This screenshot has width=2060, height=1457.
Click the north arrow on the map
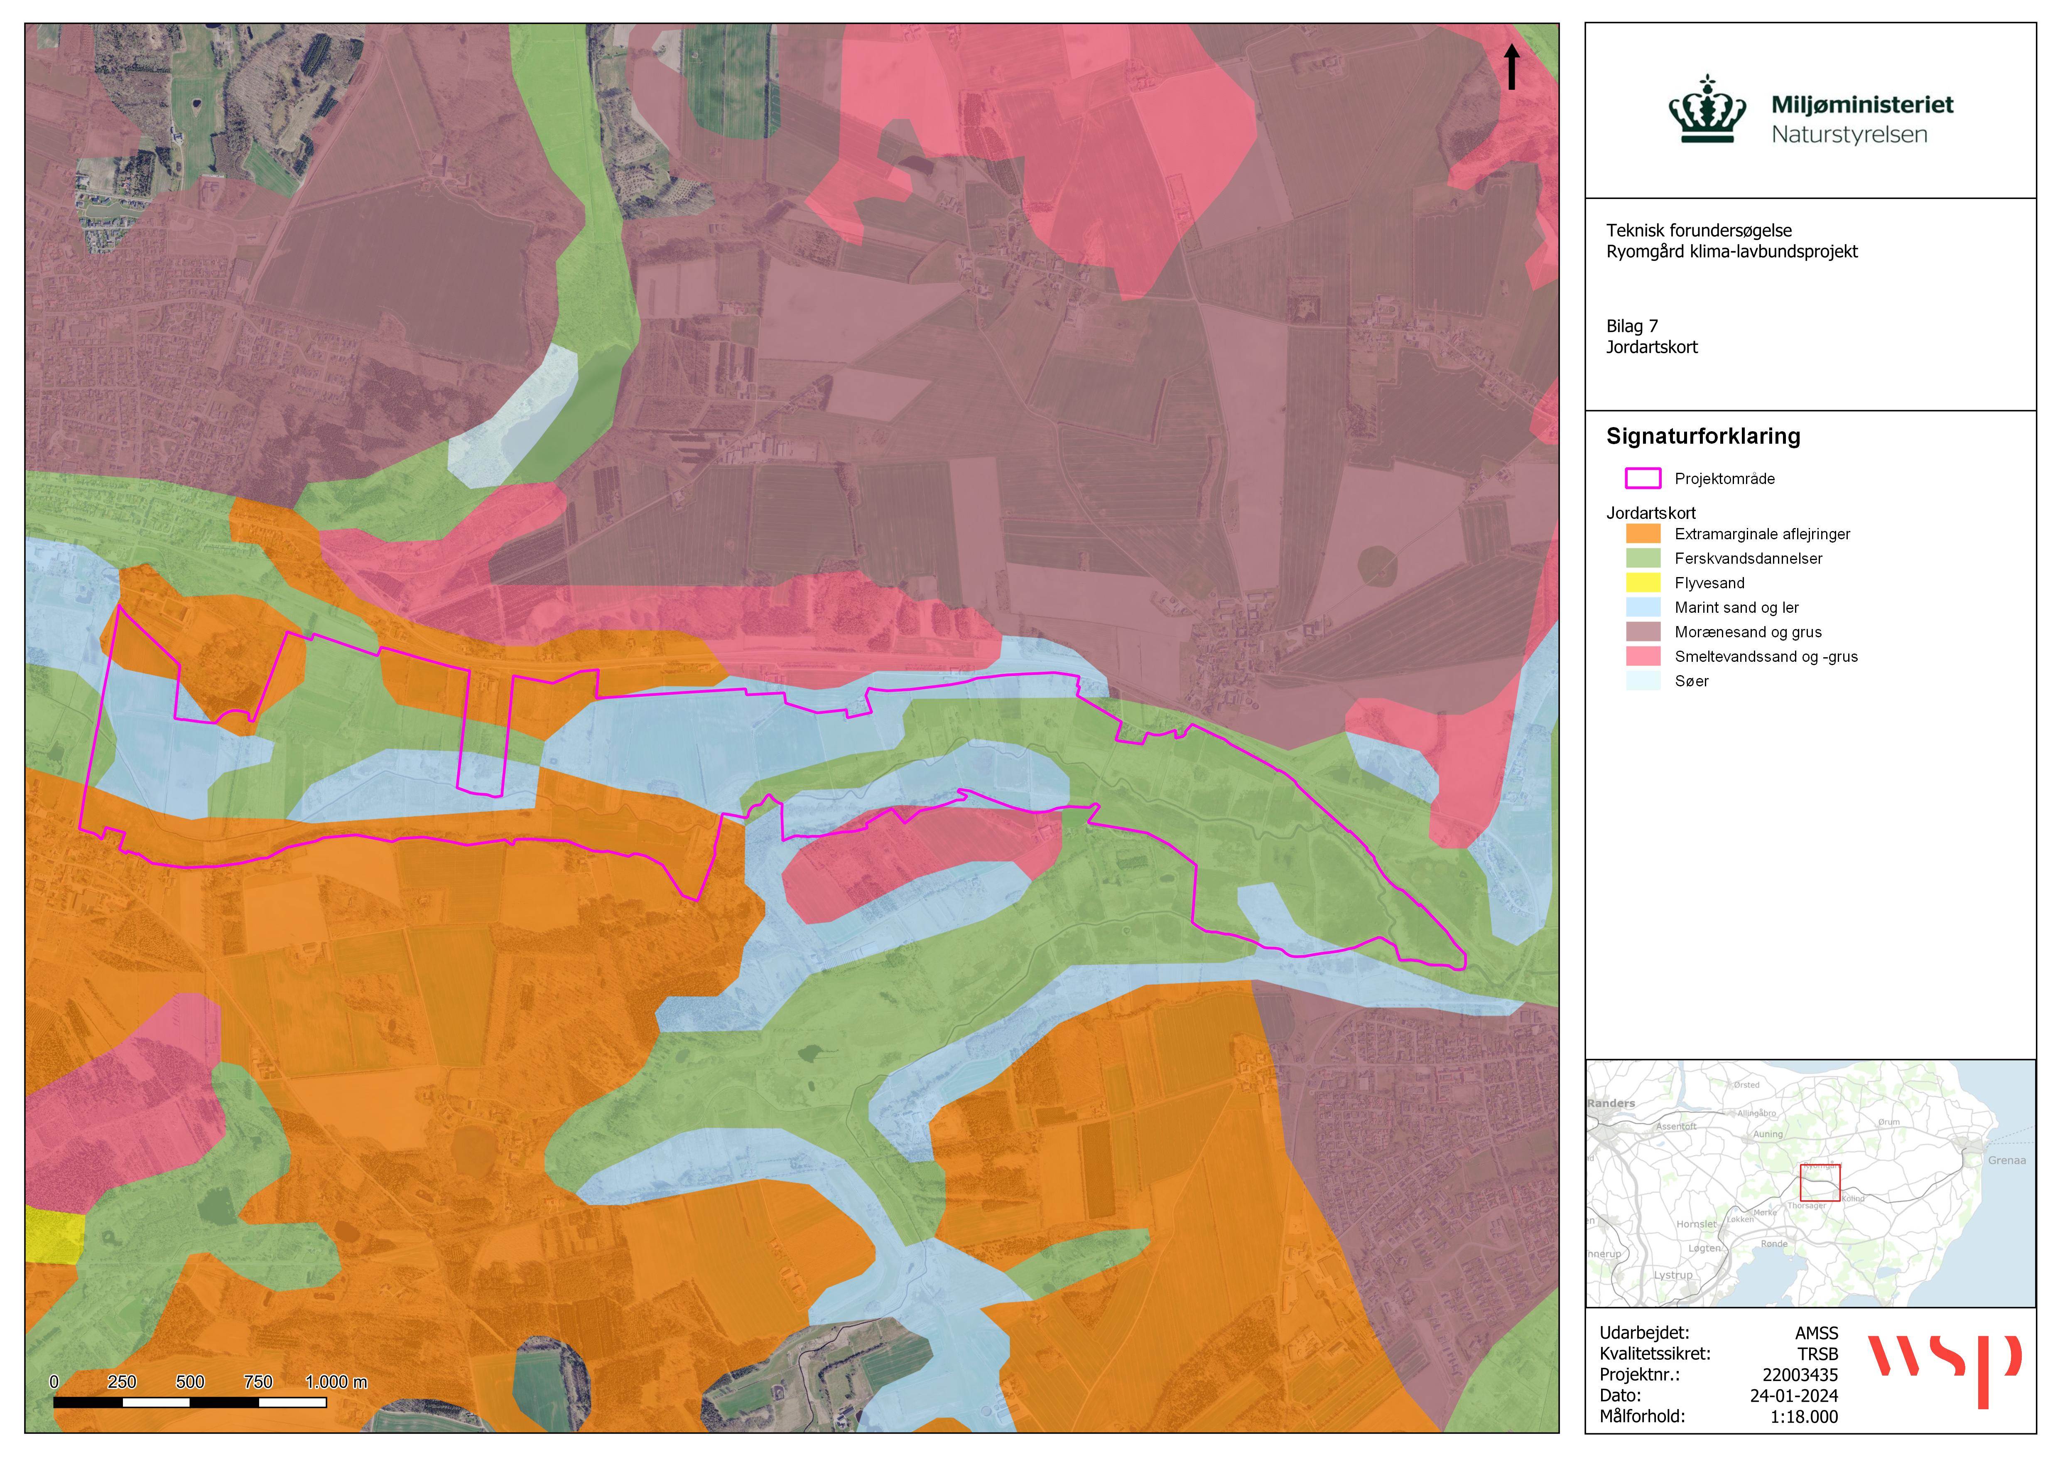pos(1512,66)
